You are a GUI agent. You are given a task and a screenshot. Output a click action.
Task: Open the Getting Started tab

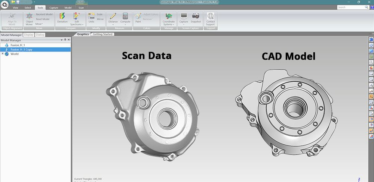[102, 34]
